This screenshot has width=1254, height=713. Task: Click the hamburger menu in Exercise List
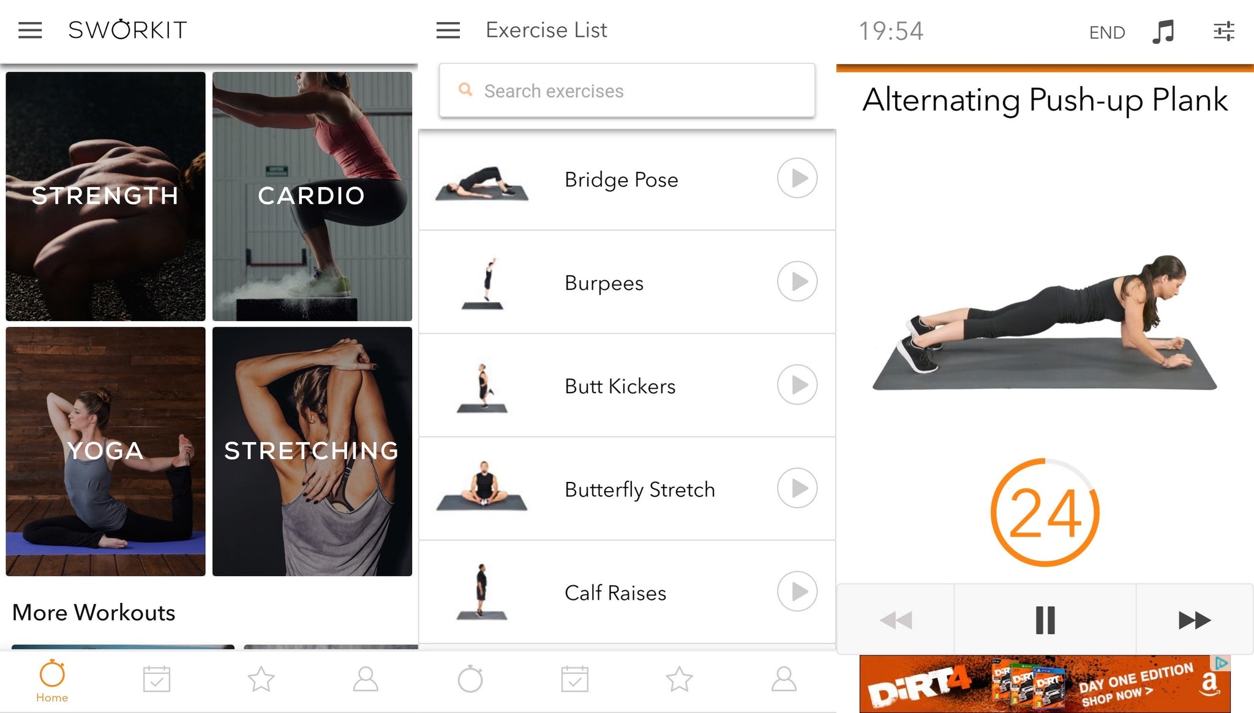(x=449, y=29)
